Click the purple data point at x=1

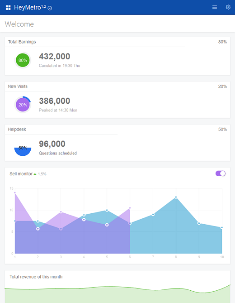click(15, 192)
